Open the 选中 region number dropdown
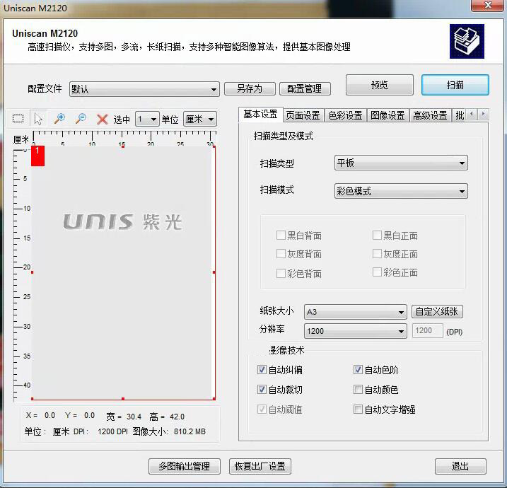 tap(147, 120)
